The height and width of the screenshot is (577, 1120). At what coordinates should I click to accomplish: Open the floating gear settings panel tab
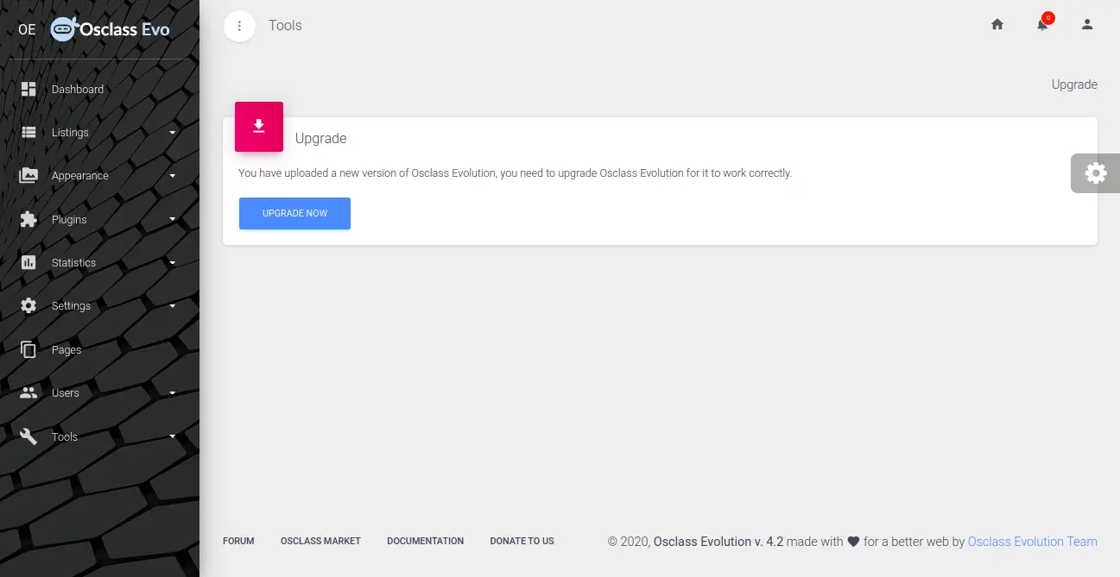pos(1095,173)
